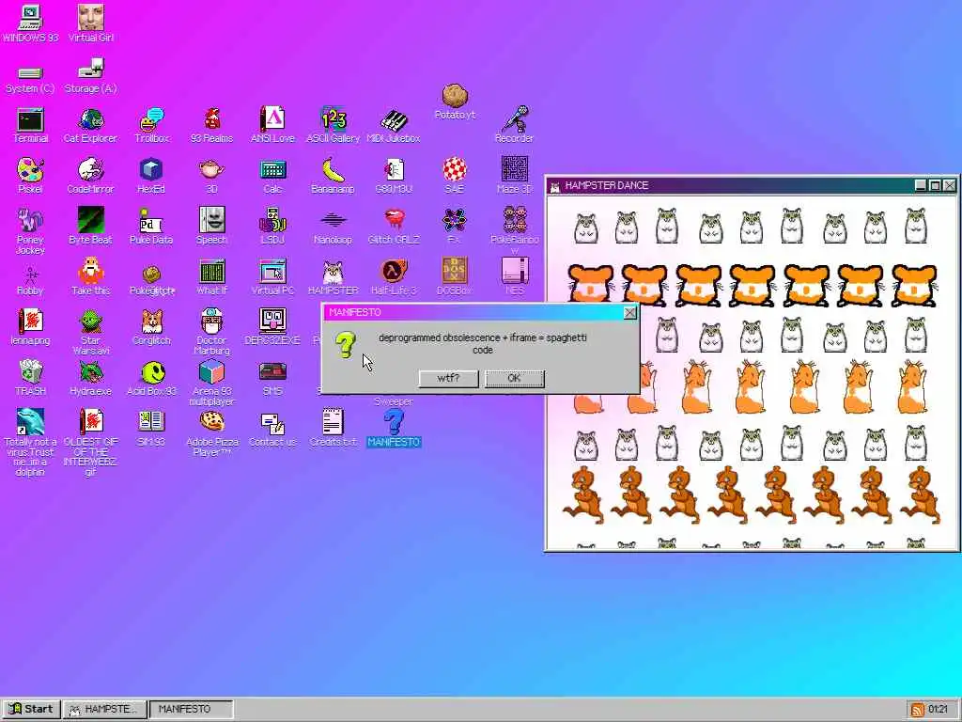Open the Credits.txt file icon
962x722 pixels.
tap(333, 428)
